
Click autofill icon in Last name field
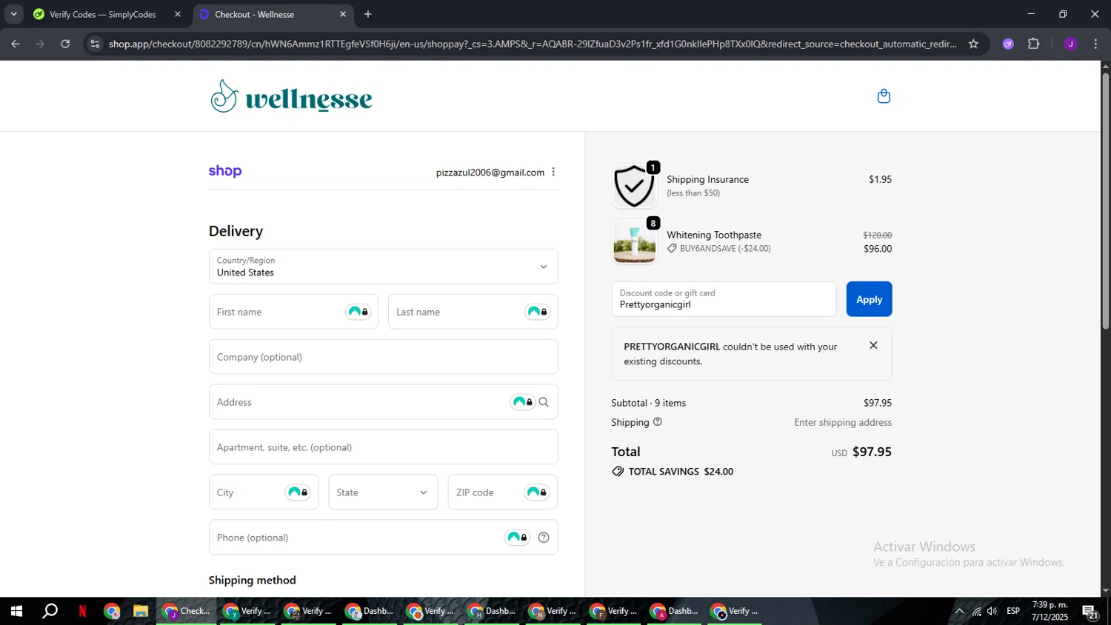tap(538, 312)
